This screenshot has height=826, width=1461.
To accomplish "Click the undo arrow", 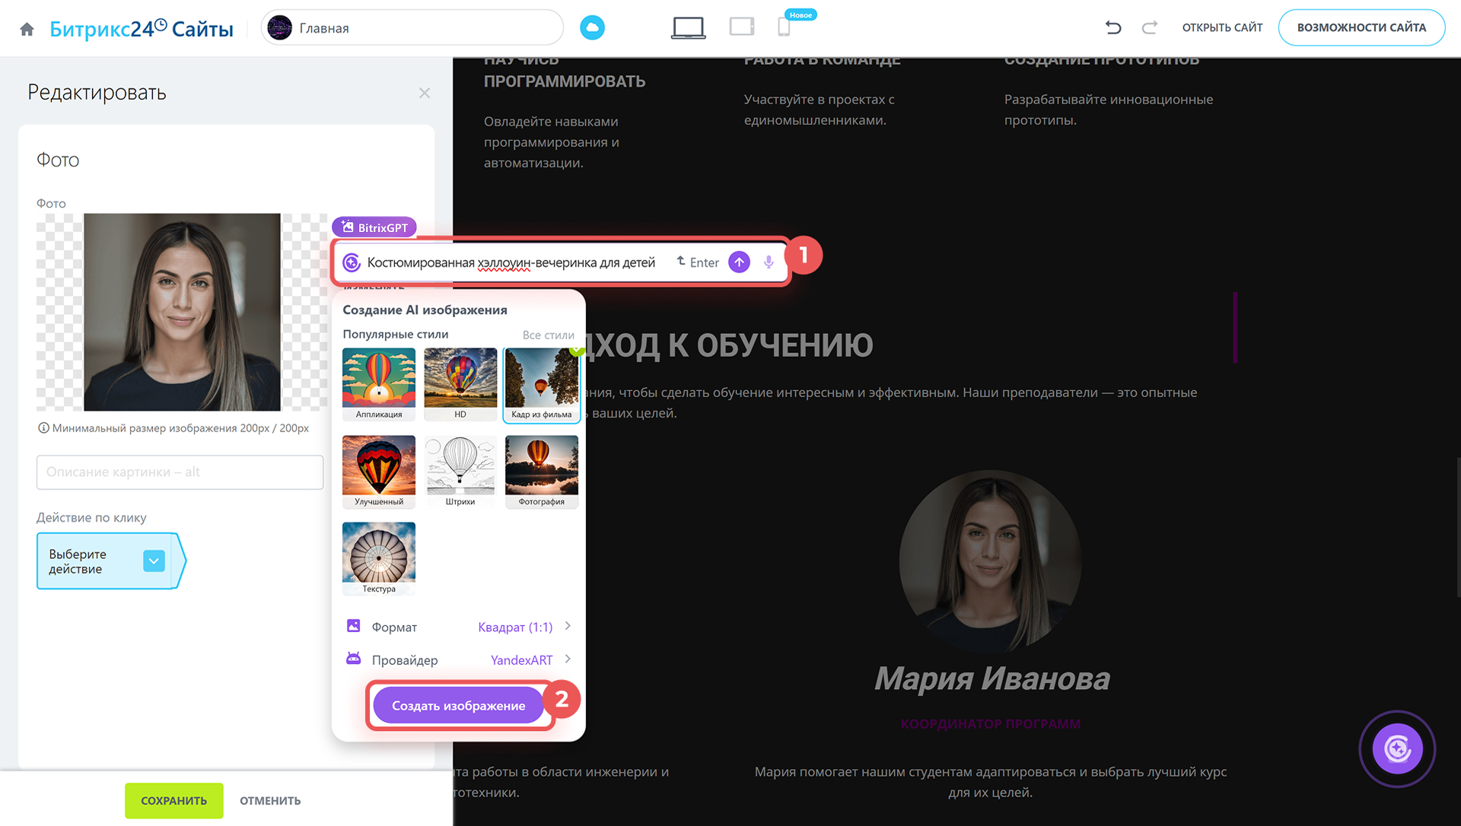I will pyautogui.click(x=1113, y=28).
